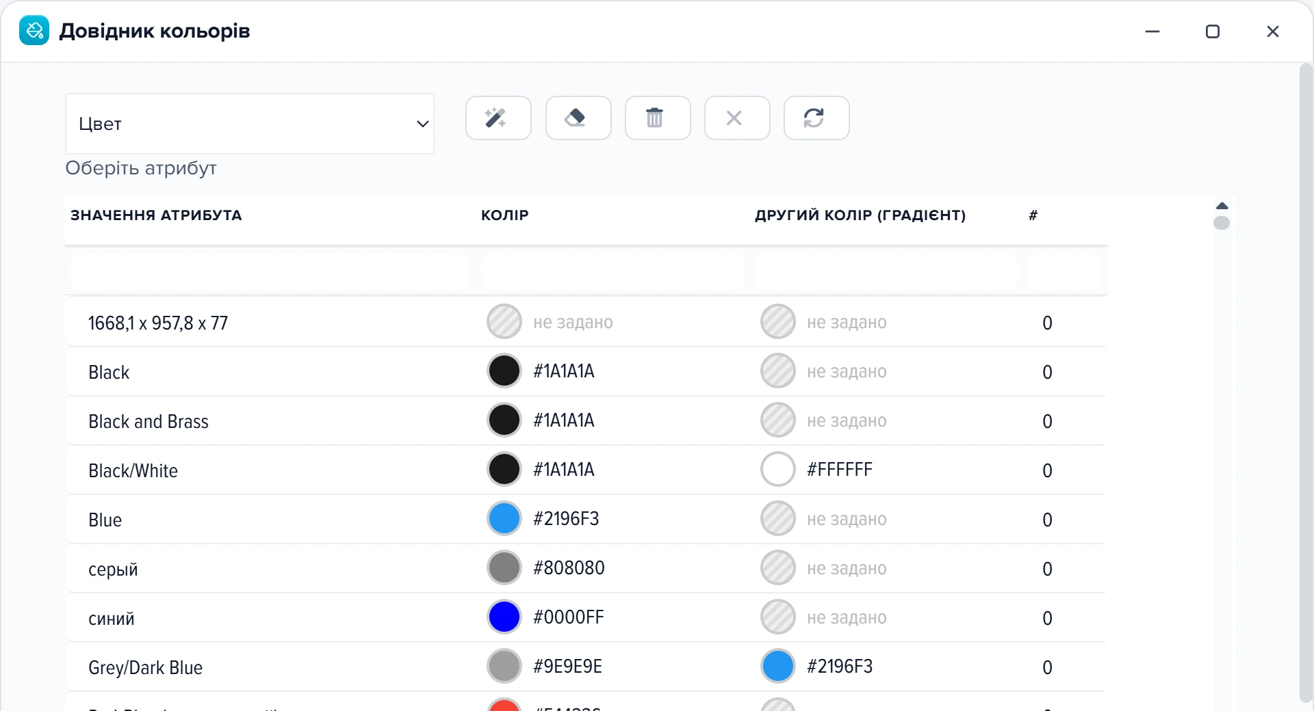Select the серый row gray swatch
The height and width of the screenshot is (711, 1314).
[504, 568]
